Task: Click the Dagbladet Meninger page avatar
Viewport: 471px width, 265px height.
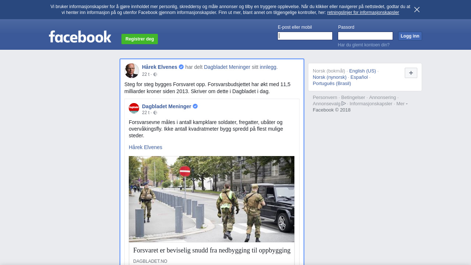Action: click(134, 108)
